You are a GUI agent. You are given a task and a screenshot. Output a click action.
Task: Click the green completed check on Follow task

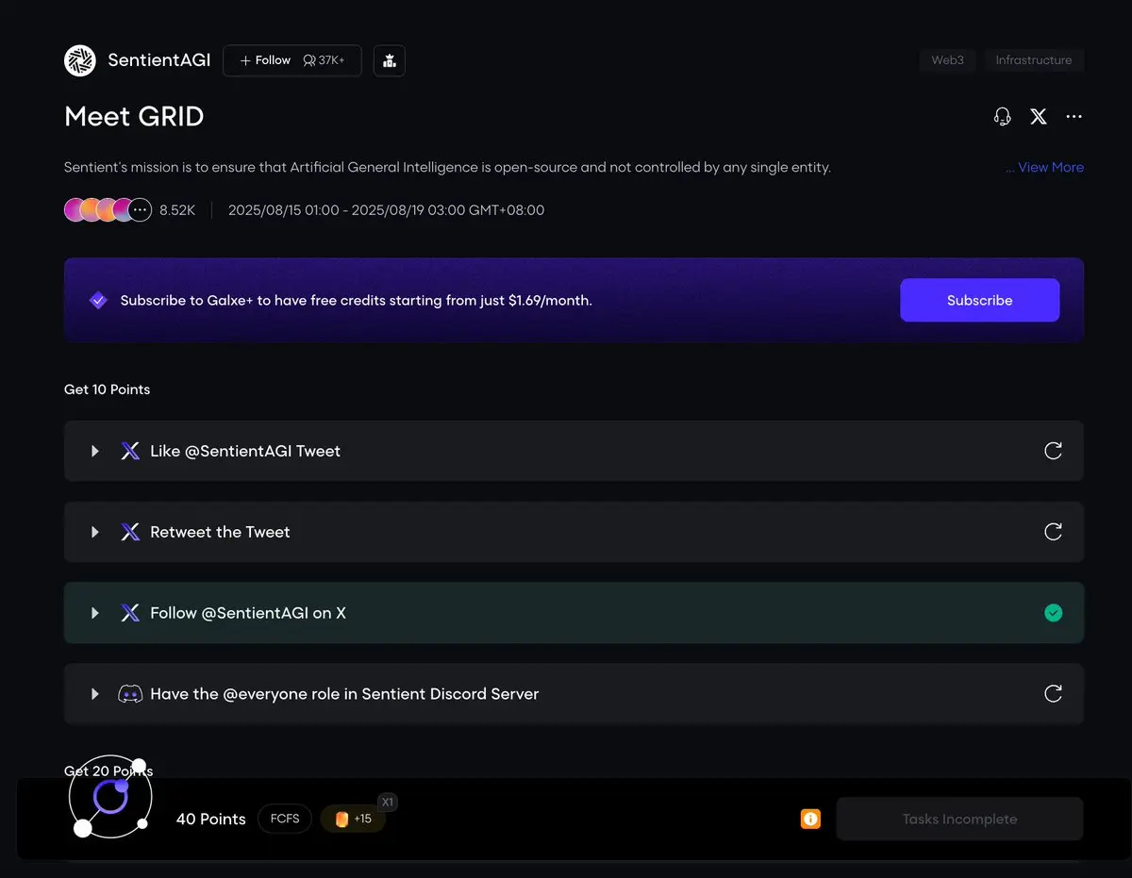pos(1054,613)
